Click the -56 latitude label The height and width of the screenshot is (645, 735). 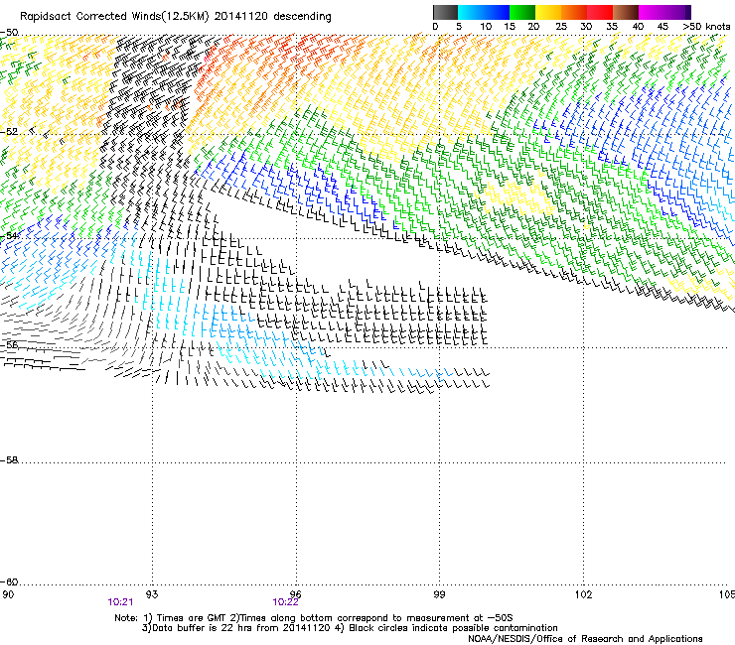[x=9, y=344]
